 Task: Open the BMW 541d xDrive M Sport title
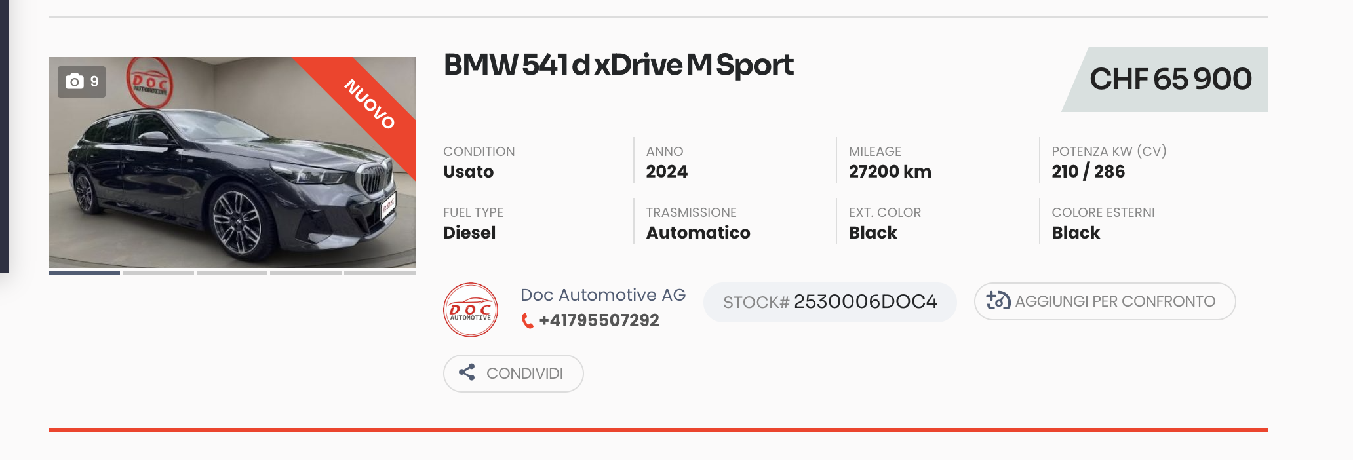click(618, 65)
